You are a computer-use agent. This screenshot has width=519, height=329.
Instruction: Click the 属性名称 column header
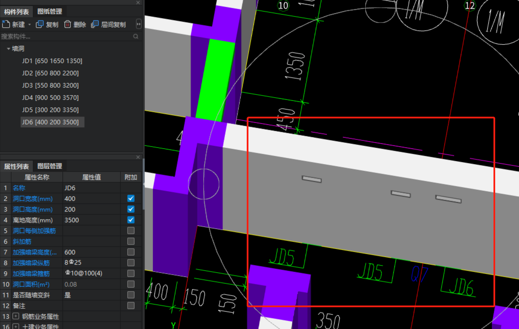click(37, 177)
